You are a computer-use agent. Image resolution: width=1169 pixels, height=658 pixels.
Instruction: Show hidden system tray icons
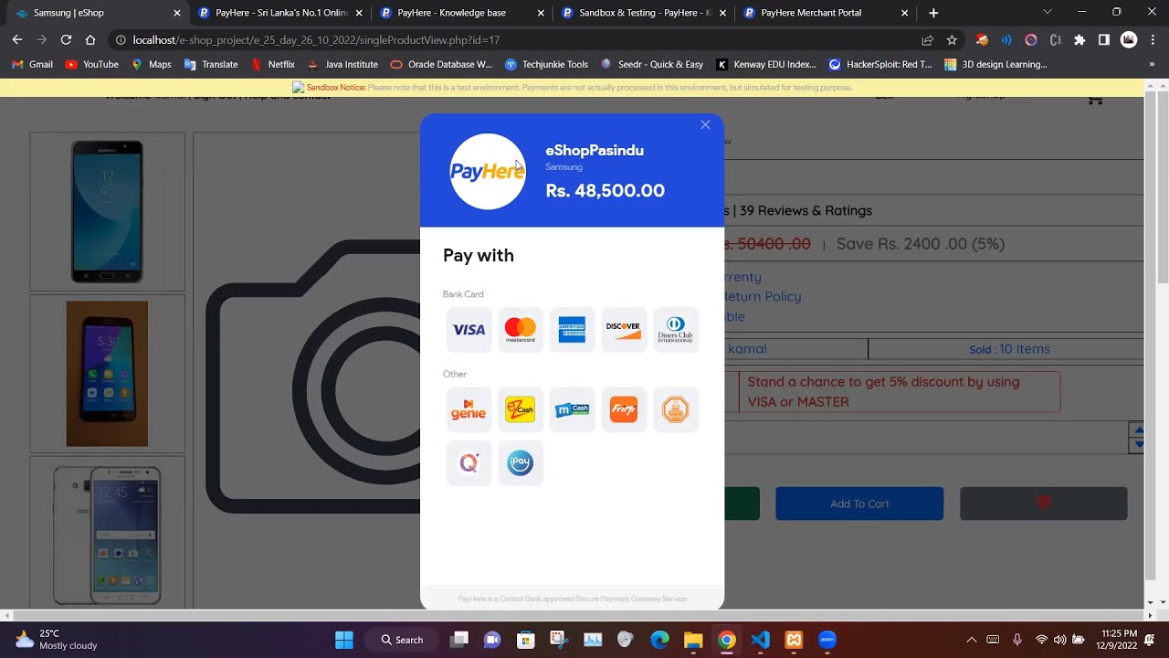(971, 640)
